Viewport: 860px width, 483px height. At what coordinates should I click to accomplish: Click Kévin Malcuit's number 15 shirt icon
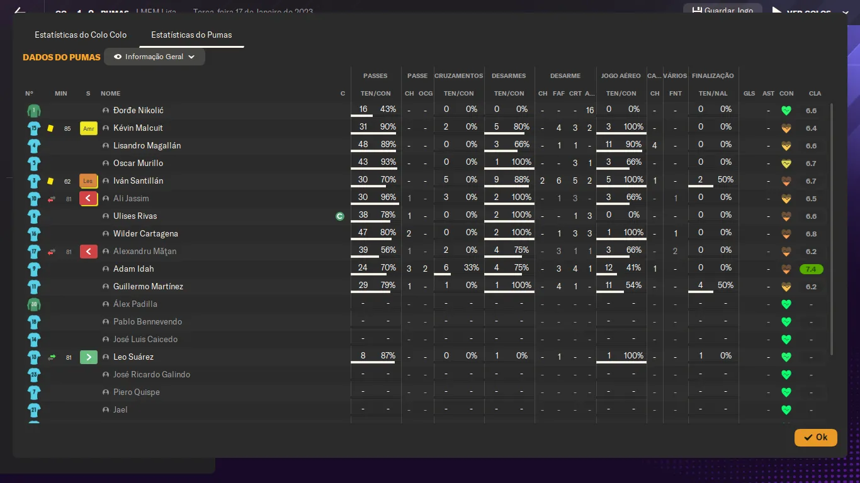click(x=34, y=128)
